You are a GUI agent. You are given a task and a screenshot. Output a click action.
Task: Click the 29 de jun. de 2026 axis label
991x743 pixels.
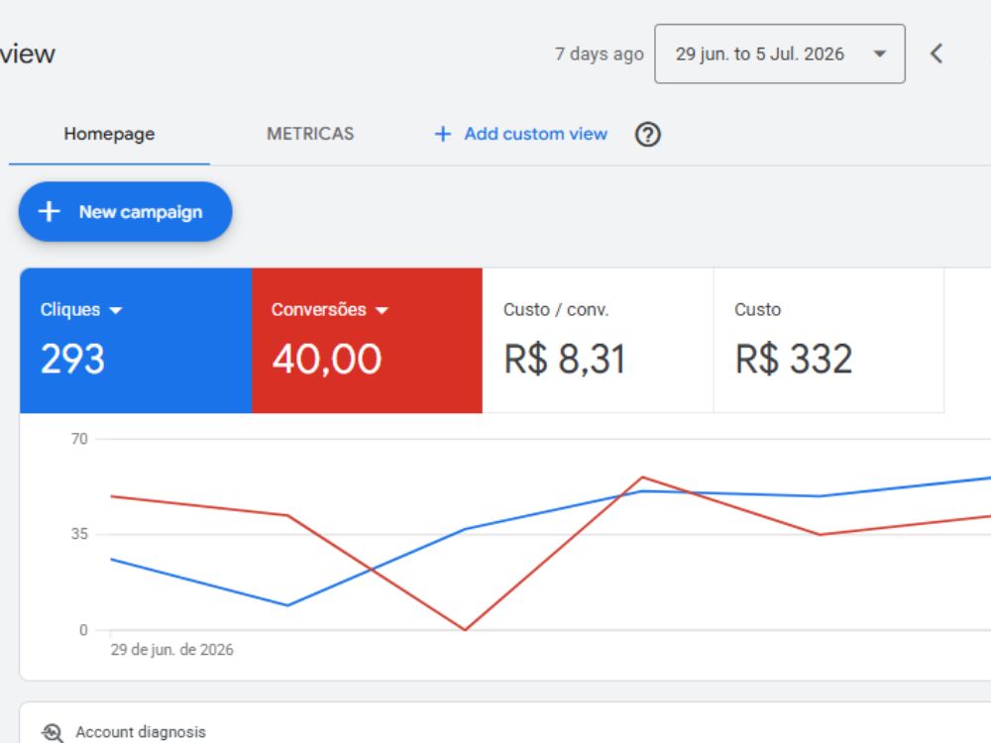click(171, 650)
